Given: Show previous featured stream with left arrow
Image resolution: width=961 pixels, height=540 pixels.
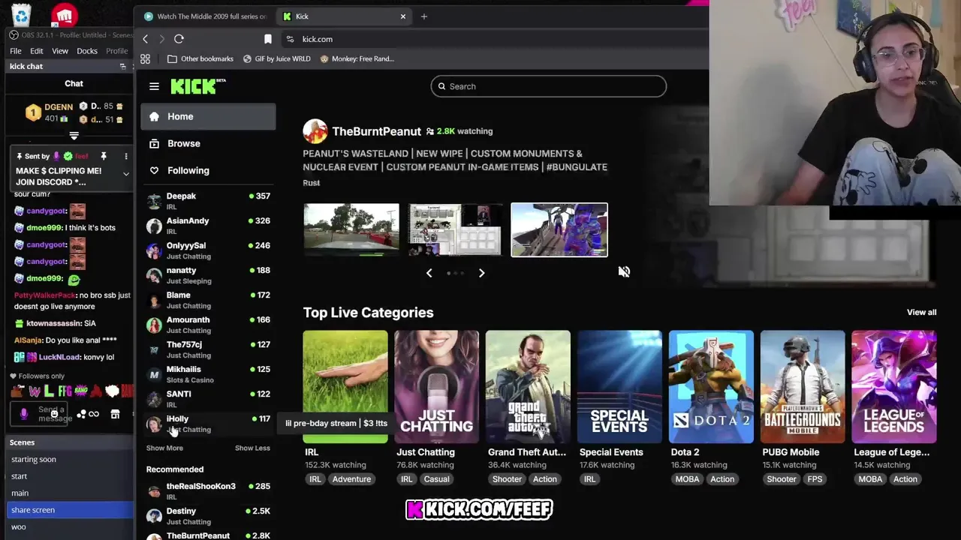Looking at the screenshot, I should pos(429,273).
